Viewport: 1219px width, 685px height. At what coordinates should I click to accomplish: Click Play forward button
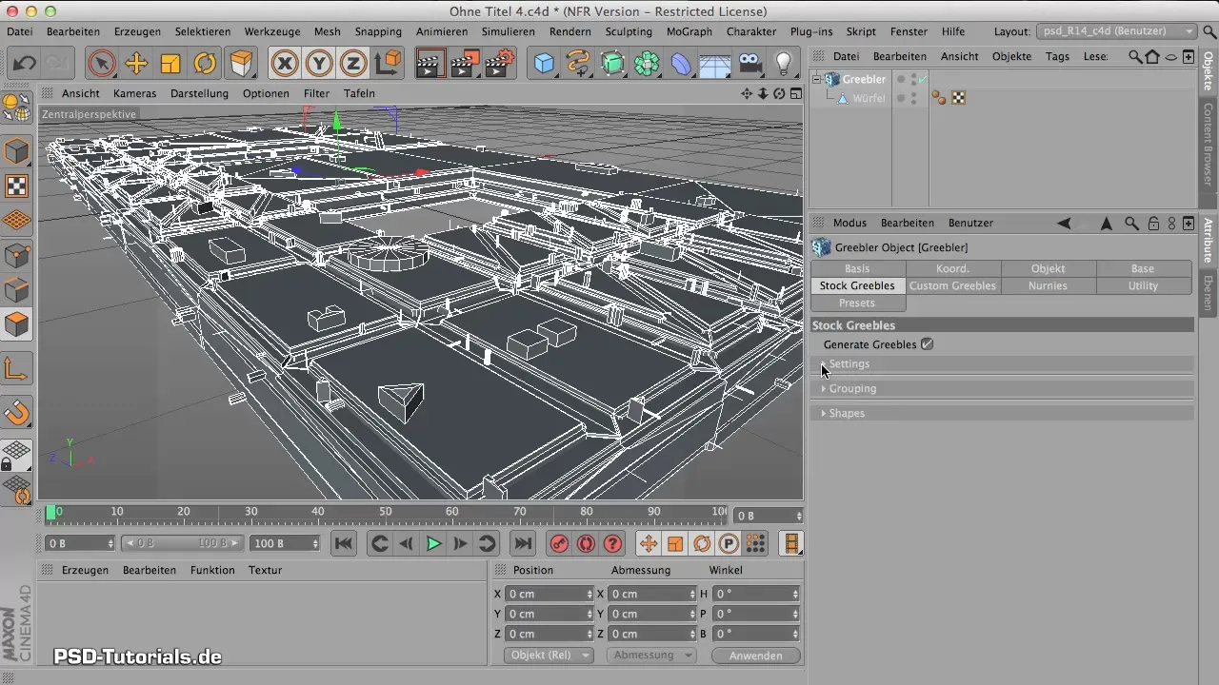pyautogui.click(x=433, y=543)
